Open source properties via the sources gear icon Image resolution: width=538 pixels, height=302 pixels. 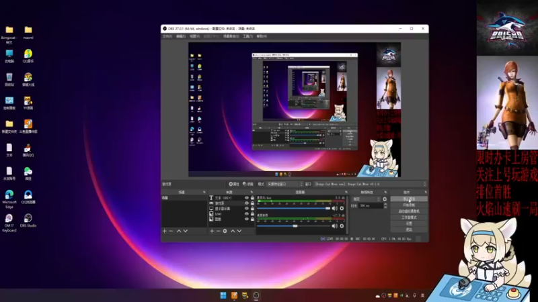225,231
